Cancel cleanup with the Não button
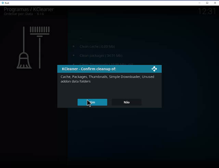The width and height of the screenshot is (219, 168). (127, 102)
